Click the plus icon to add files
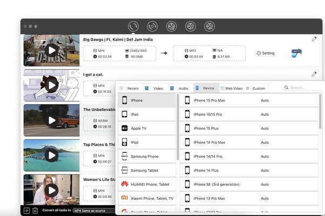325x216 pixels. click(x=26, y=211)
